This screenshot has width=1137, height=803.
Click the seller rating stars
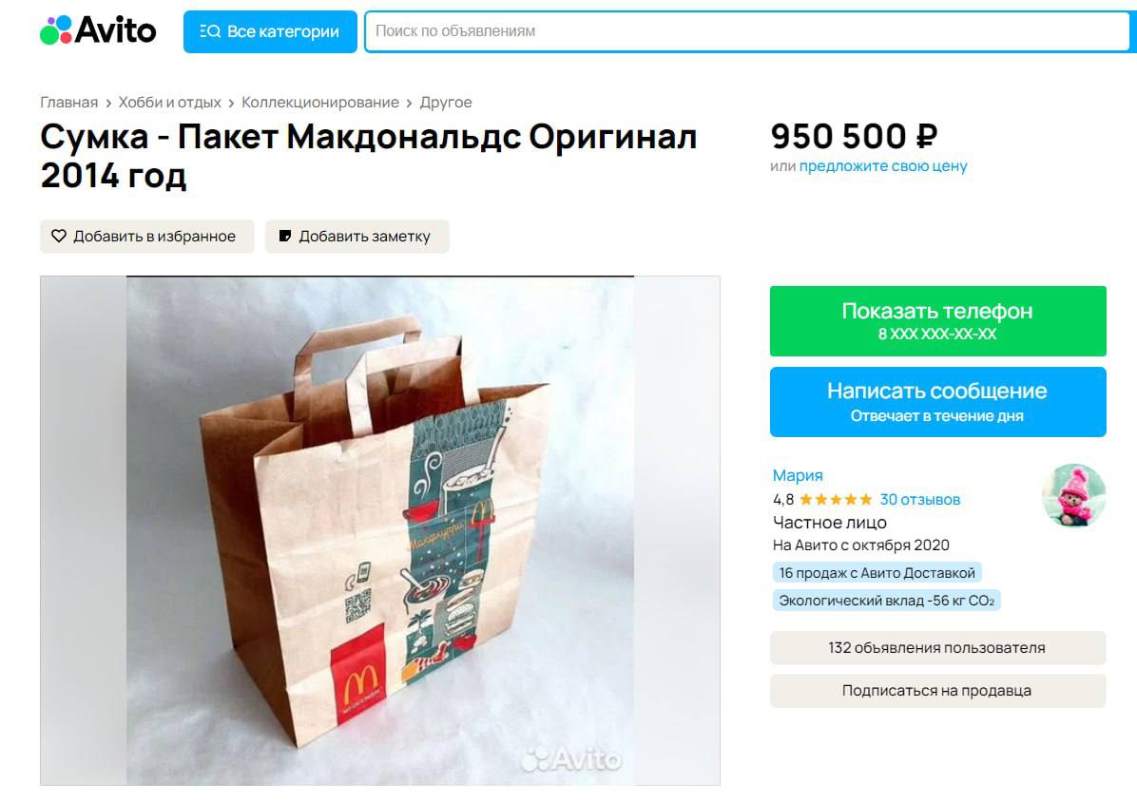click(836, 499)
